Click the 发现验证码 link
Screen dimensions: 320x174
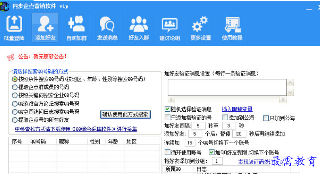pyautogui.click(x=254, y=162)
